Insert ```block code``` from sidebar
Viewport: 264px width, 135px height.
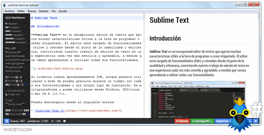(x=15, y=104)
